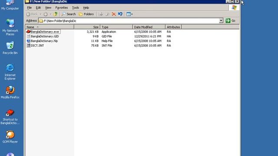This screenshot has height=156, width=278.
Task: Click the help file icon for BanglaDictionary.hlp
Action: [28, 41]
